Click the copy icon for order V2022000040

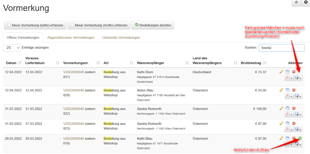coord(287,138)
